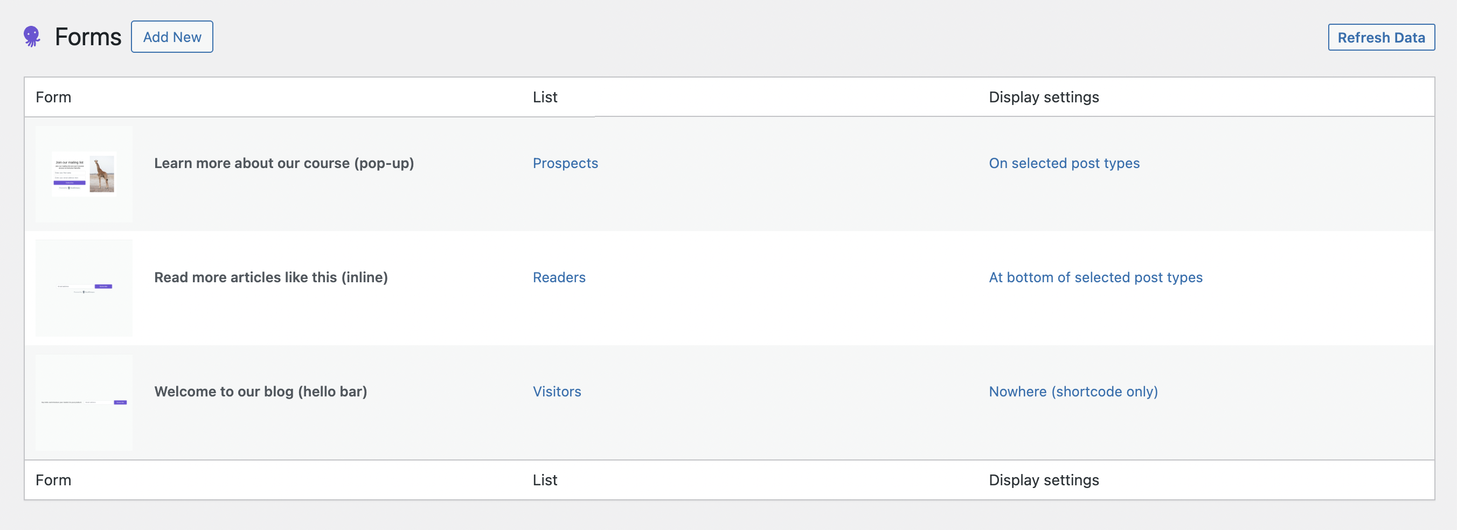Edit "At bottom of selected post types" setting
The image size is (1457, 530).
click(1095, 278)
